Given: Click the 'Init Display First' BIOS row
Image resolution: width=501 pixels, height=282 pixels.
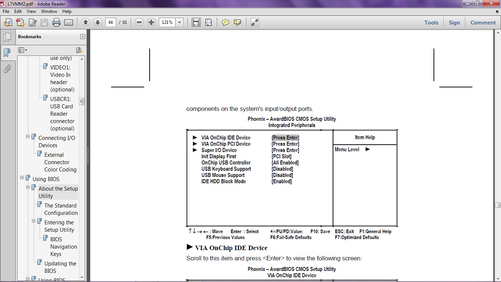Looking at the screenshot, I should [x=219, y=156].
